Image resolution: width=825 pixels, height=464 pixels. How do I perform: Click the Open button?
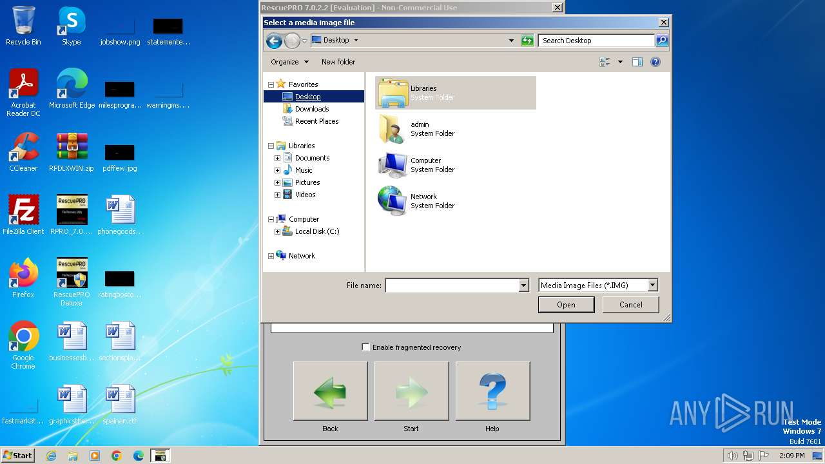click(x=566, y=305)
